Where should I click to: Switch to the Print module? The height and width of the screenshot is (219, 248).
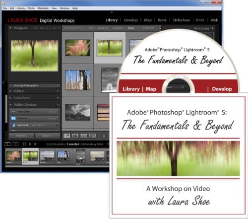point(200,20)
